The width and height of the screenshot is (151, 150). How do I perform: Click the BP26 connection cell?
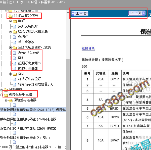coord(115,117)
